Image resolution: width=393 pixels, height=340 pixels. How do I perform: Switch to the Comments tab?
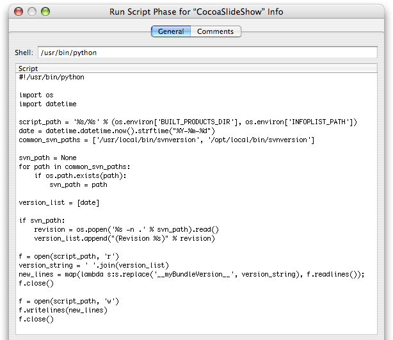[x=215, y=31]
